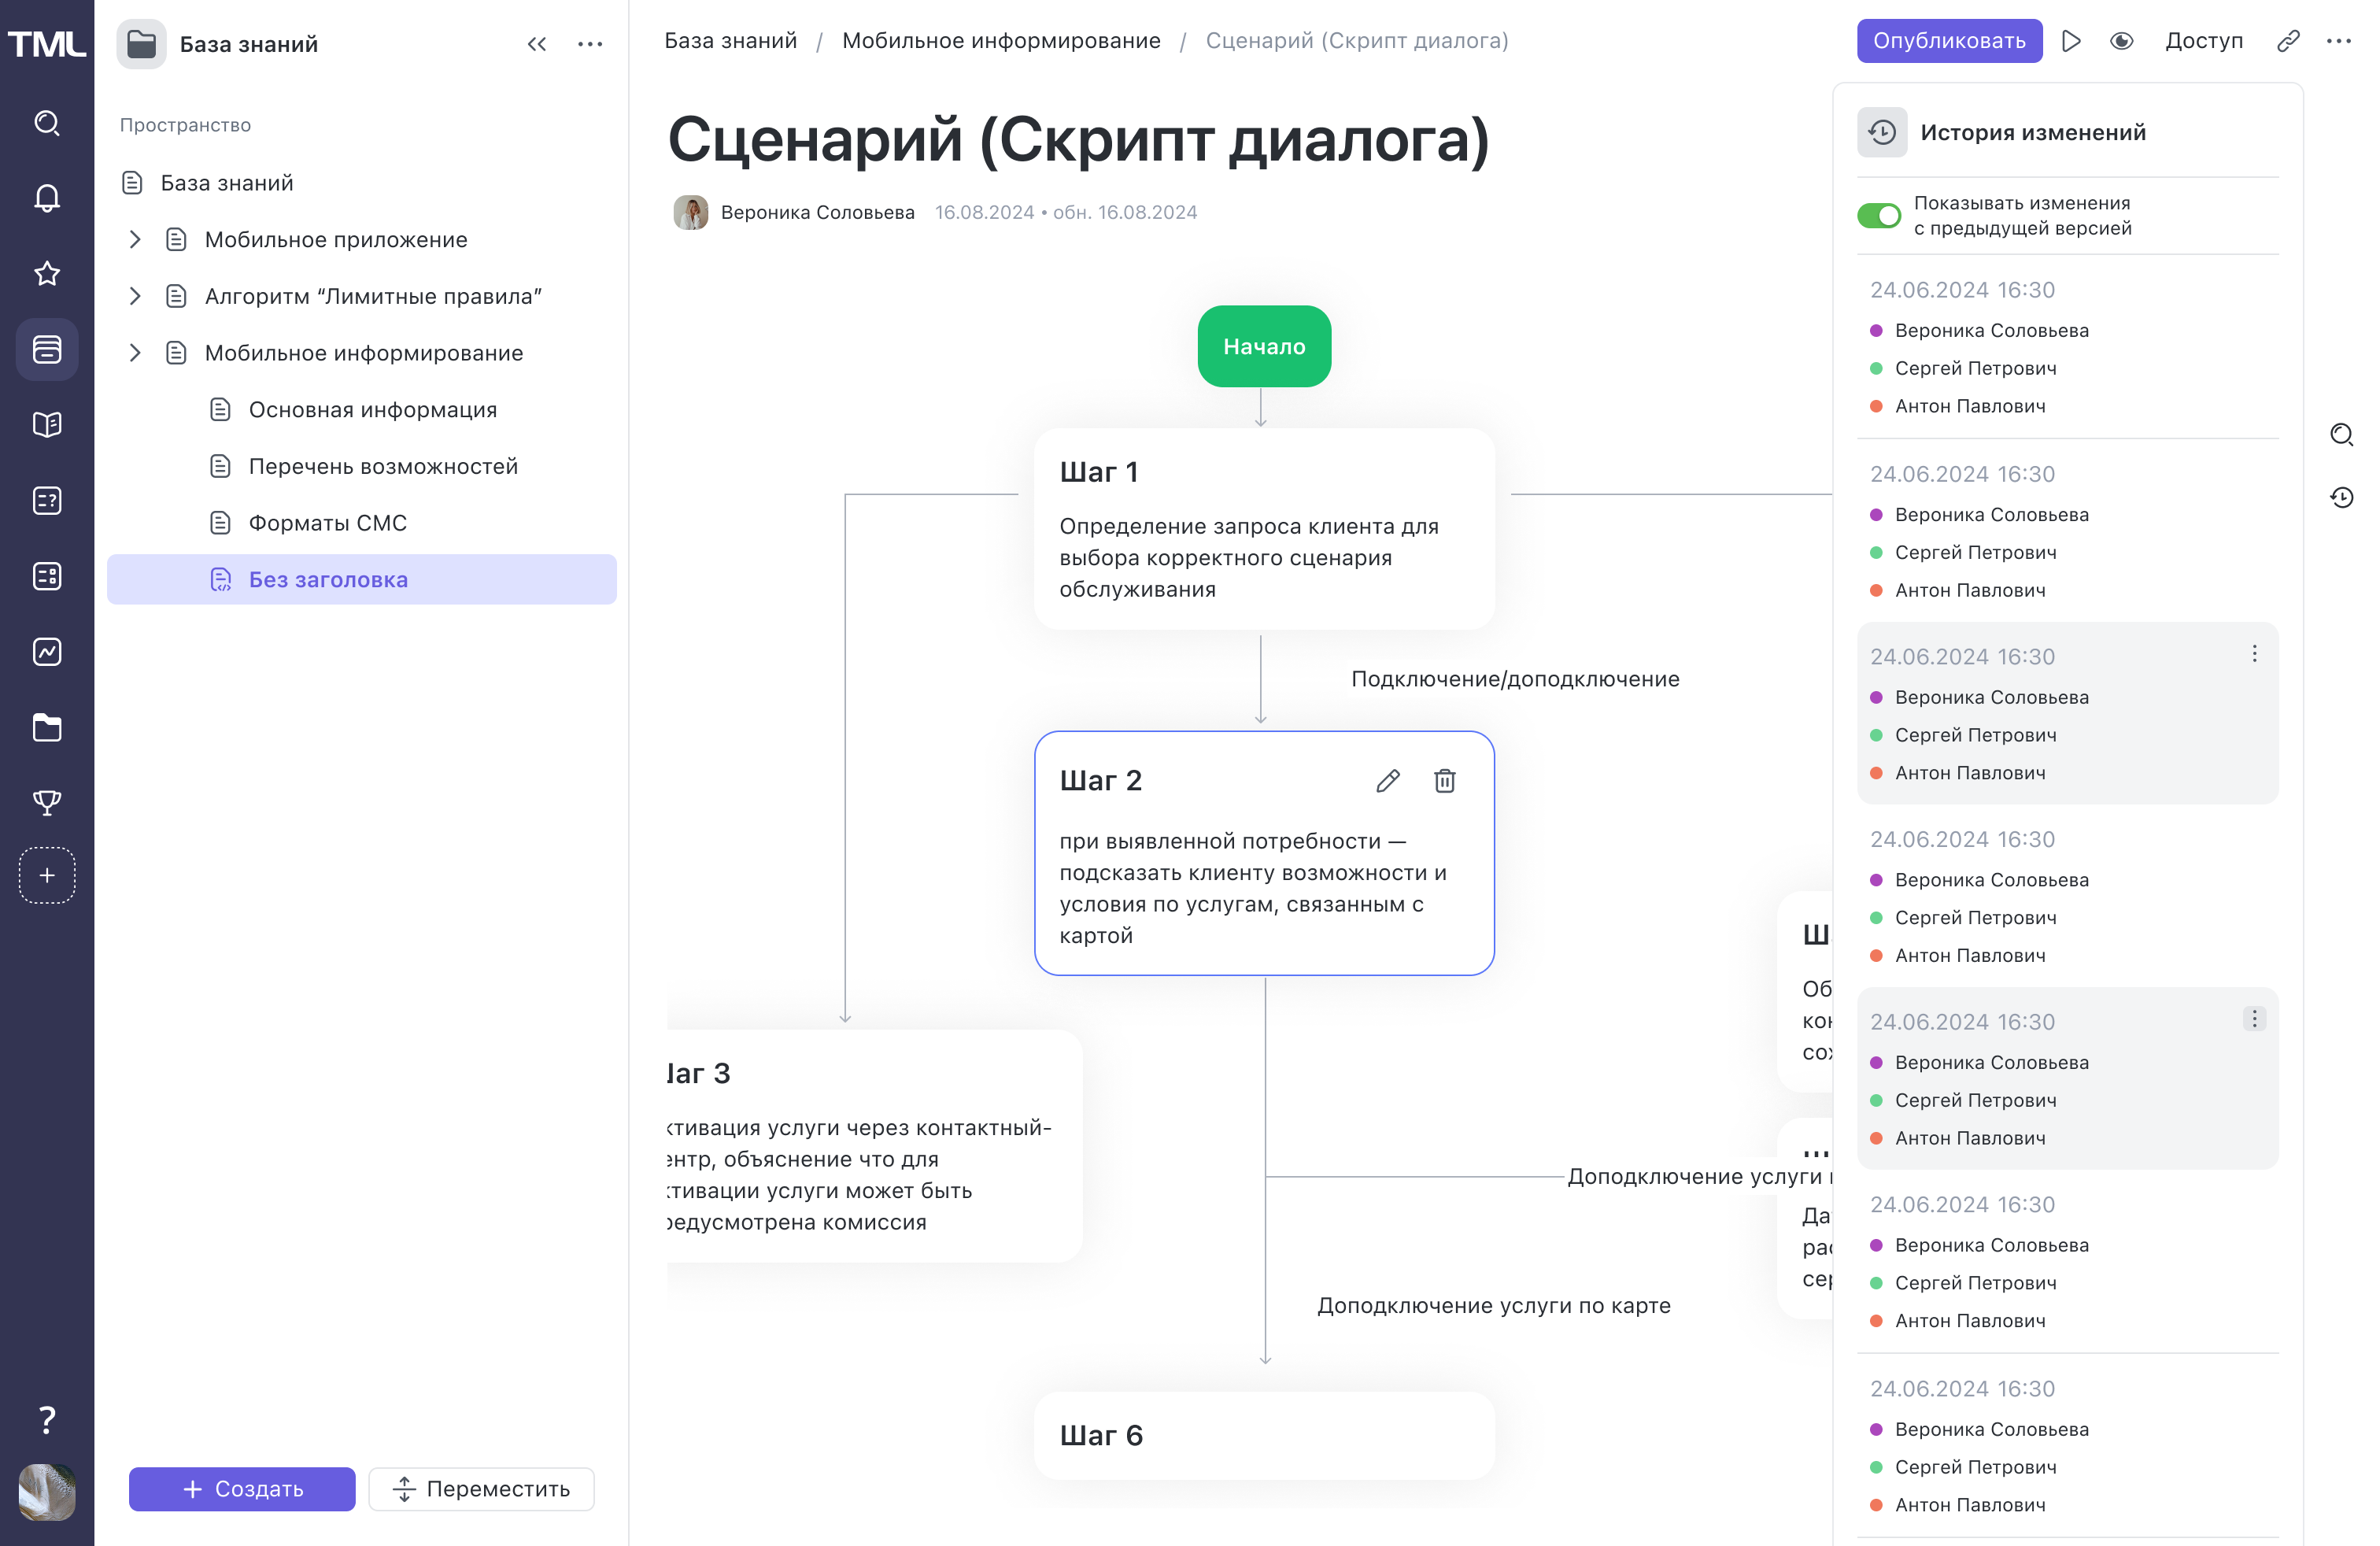Collapse the Мобильное информирование section
This screenshot has width=2380, height=1546.
135,353
